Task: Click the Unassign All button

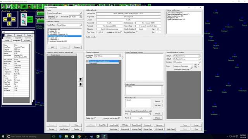Action: click(x=125, y=129)
